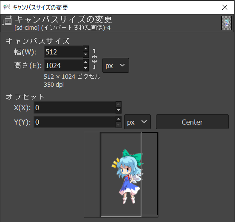Image resolution: width=235 pixels, height=222 pixels.
Task: Increase canvas height with up arrow
Action: tap(85, 63)
